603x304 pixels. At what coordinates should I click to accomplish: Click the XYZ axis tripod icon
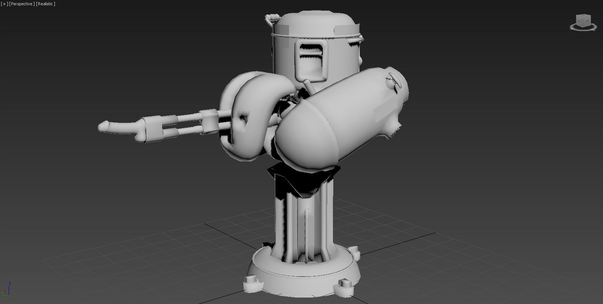[x=6, y=290]
